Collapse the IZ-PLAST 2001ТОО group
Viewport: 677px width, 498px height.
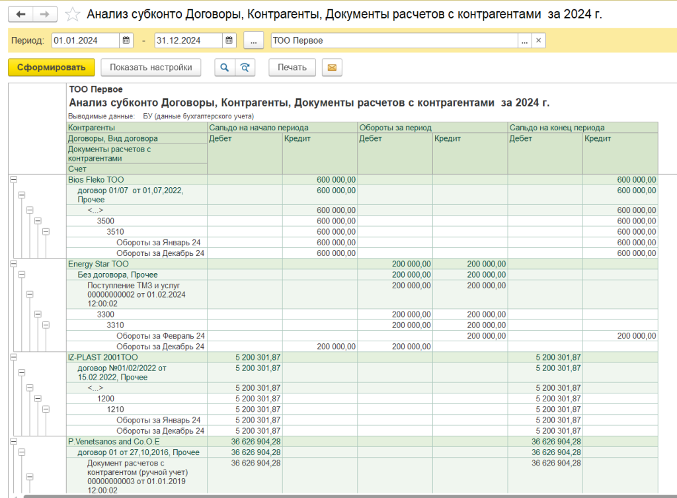click(x=13, y=357)
